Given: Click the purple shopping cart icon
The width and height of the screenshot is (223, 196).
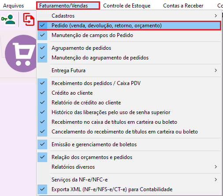Looking at the screenshot, I should pos(21,53).
